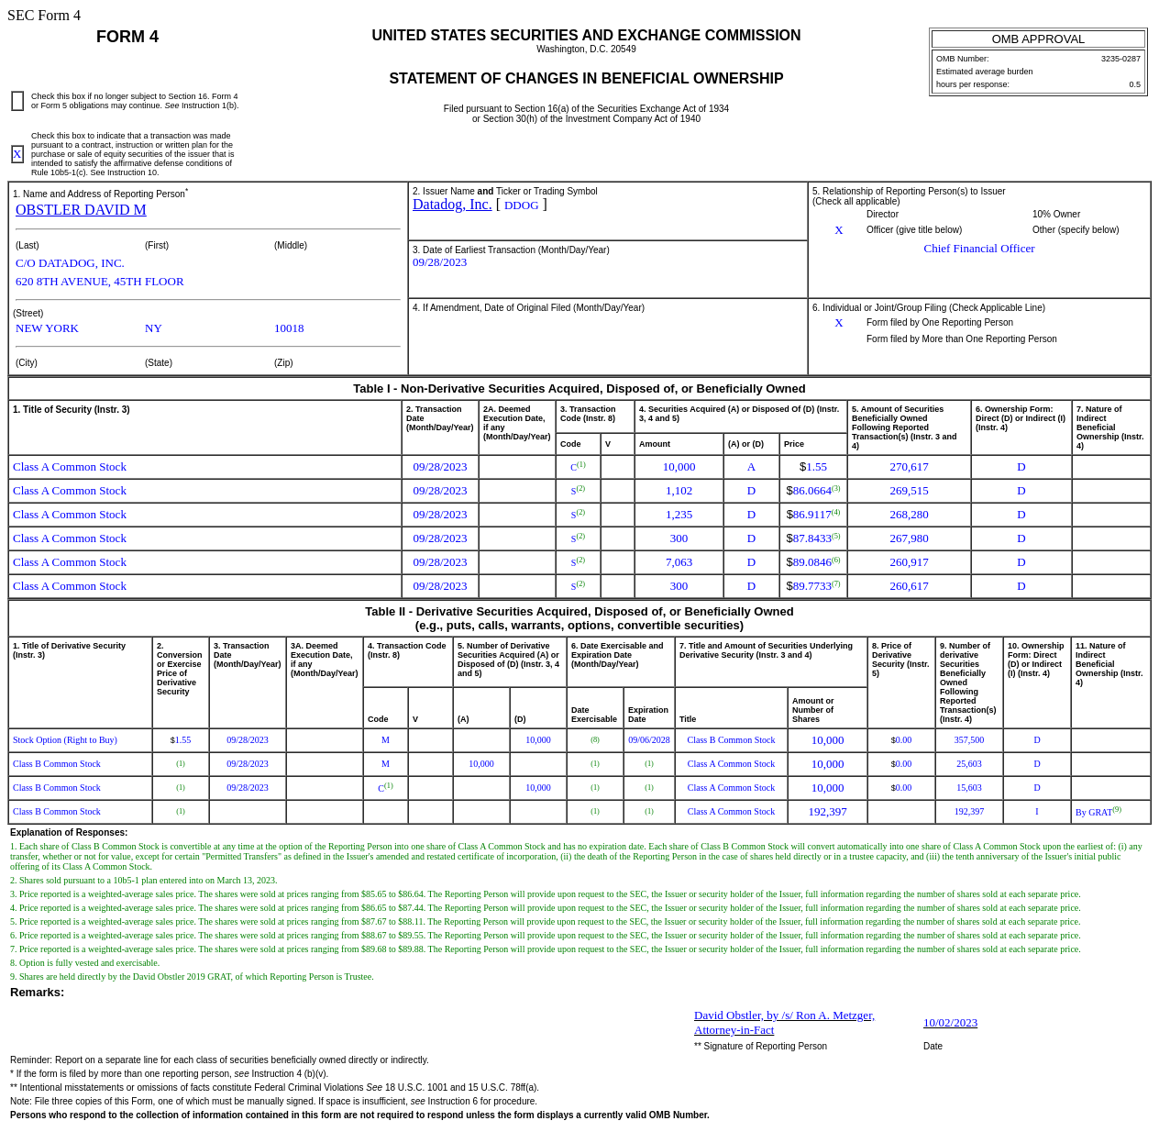
Task: Click the price $89.0846 in Table I
Action: [x=813, y=562]
